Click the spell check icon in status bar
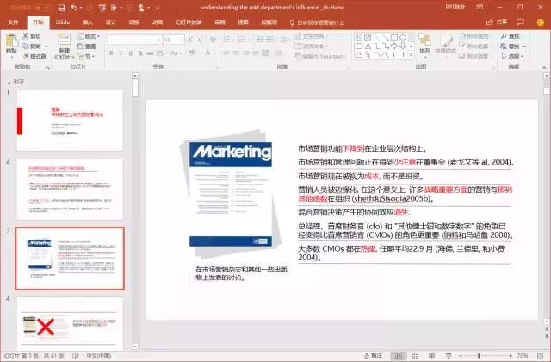This screenshot has width=551, height=362. (x=75, y=356)
